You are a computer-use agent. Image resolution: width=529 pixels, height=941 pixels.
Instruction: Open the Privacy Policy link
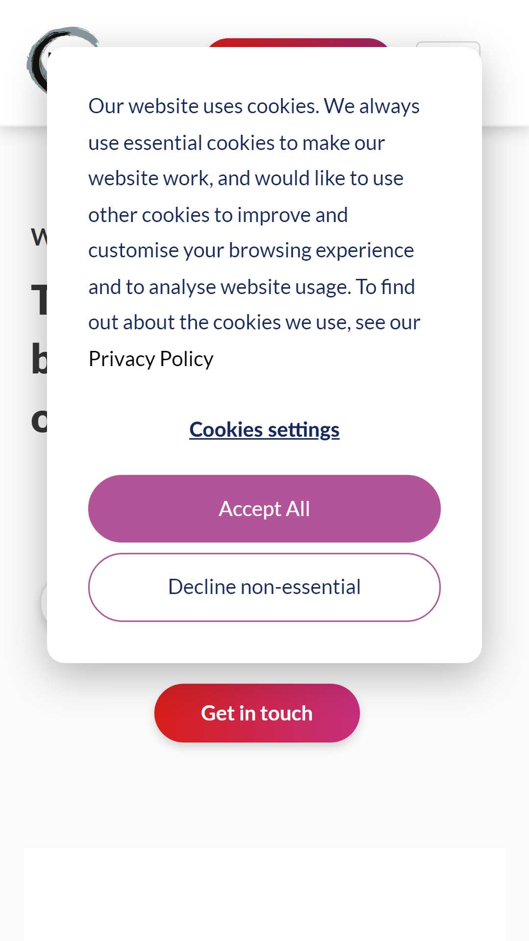(151, 359)
